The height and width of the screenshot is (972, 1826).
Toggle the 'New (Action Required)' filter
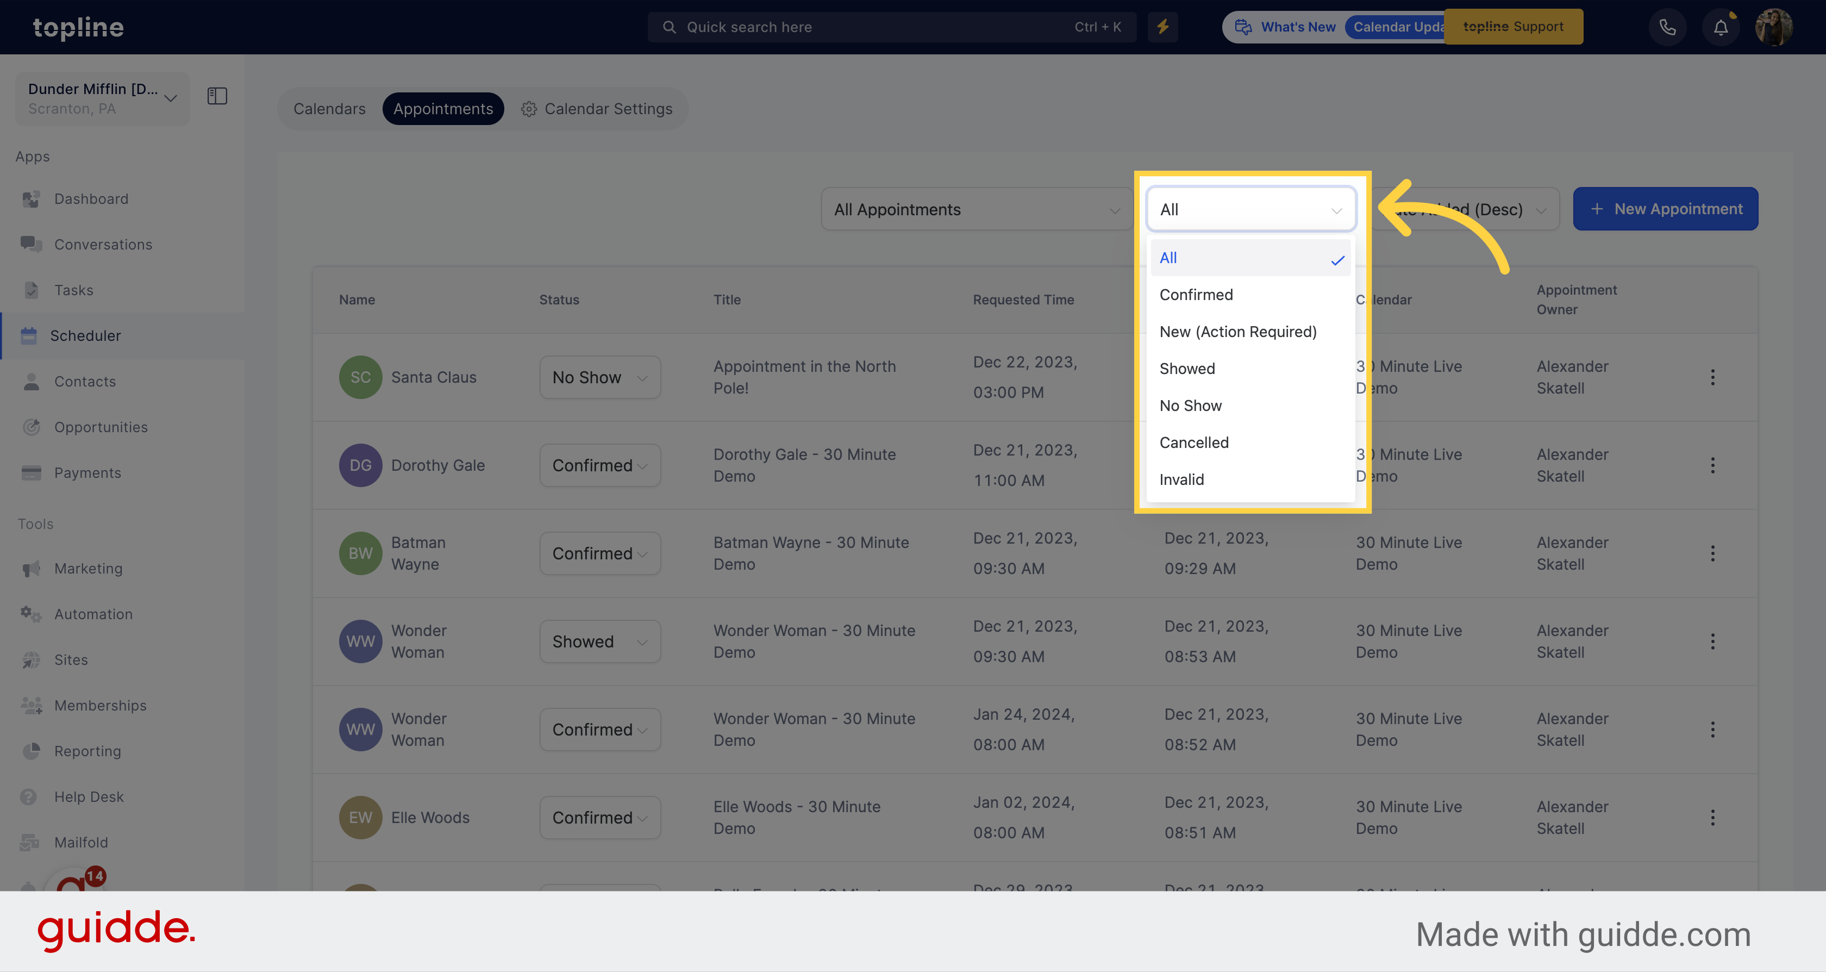tap(1238, 331)
